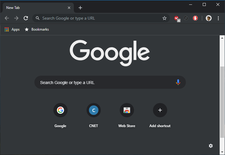Screen dimensions: 225x155
Task: Click the Google logo
Action: pyautogui.click(x=110, y=53)
